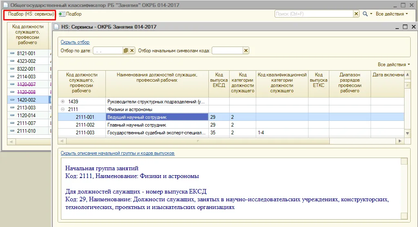The width and height of the screenshot is (418, 227).
Task: Click the row icon beside 2111-010
Action: [x=12, y=131]
